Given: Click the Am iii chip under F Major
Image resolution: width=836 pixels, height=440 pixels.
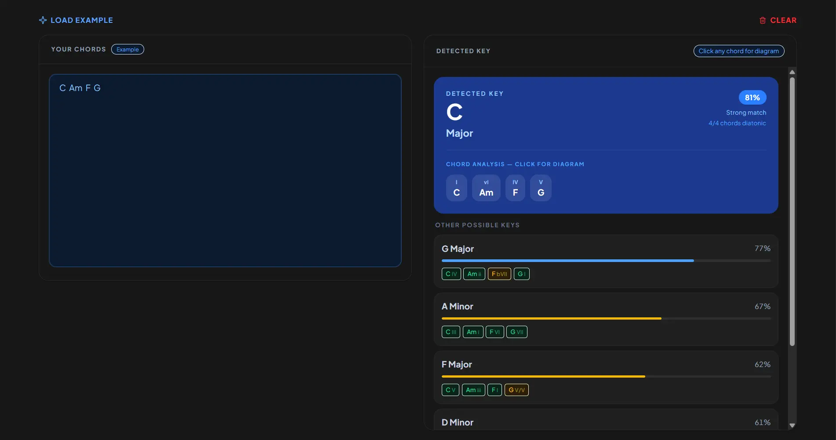Looking at the screenshot, I should click(x=473, y=390).
